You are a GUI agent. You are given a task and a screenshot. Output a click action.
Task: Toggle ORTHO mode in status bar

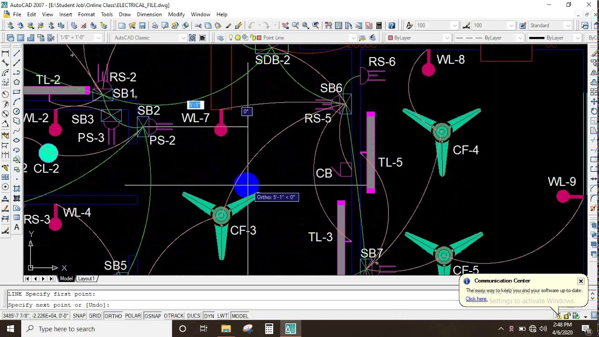(113, 316)
